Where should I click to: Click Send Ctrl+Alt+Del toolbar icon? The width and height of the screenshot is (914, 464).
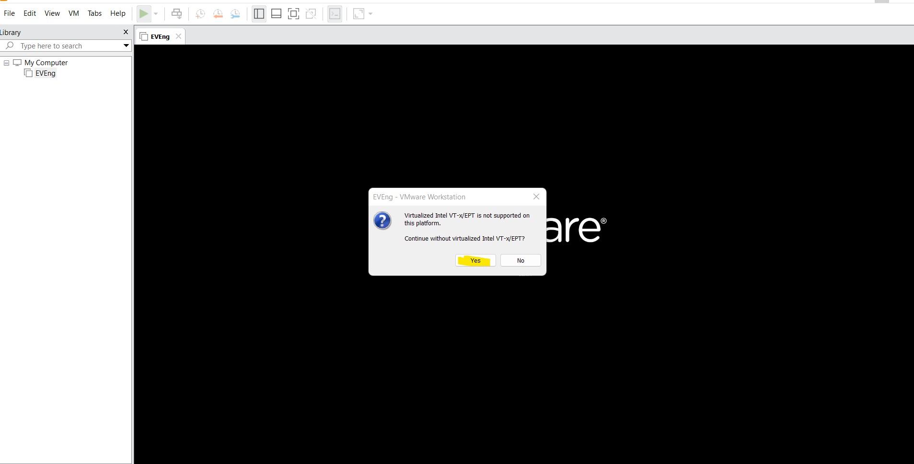coord(177,14)
